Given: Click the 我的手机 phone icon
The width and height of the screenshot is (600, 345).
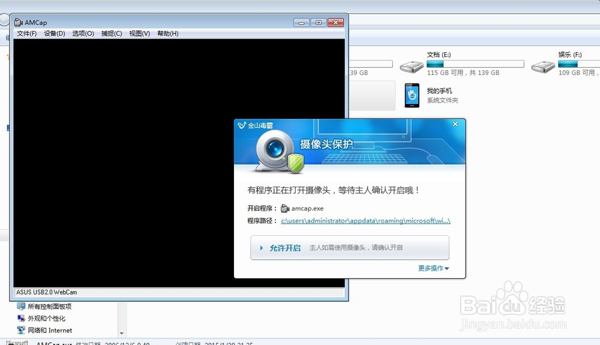Looking at the screenshot, I should pyautogui.click(x=412, y=95).
